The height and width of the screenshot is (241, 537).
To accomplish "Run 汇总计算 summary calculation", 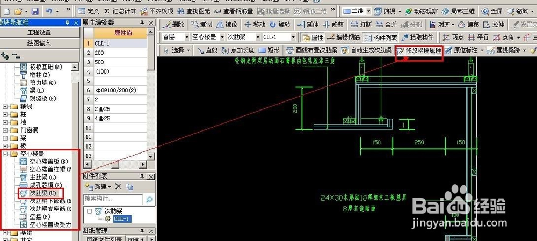I will coord(120,12).
